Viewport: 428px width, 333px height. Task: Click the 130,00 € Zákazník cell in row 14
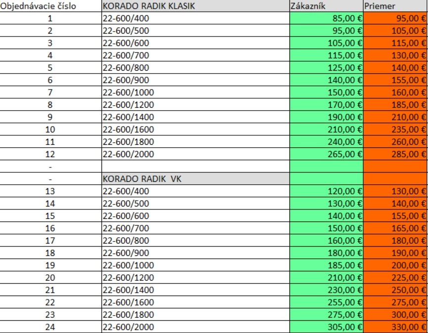327,203
